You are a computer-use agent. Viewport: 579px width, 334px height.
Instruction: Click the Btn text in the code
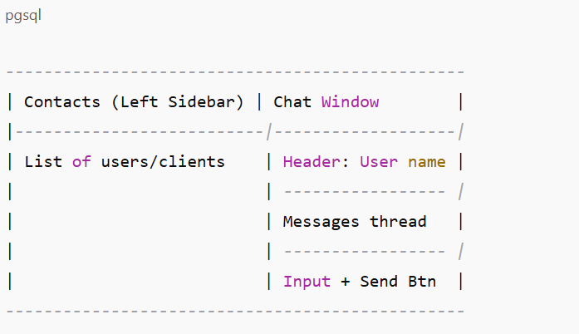(422, 281)
